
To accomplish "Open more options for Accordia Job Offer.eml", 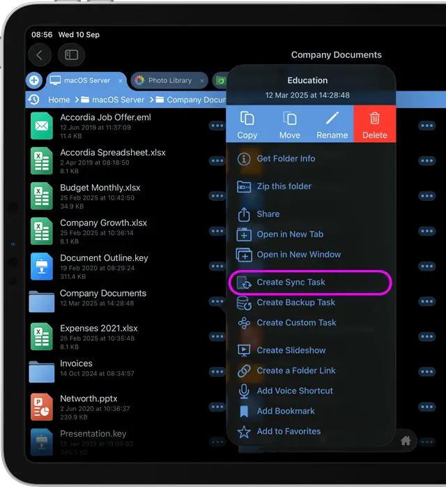I will (217, 126).
